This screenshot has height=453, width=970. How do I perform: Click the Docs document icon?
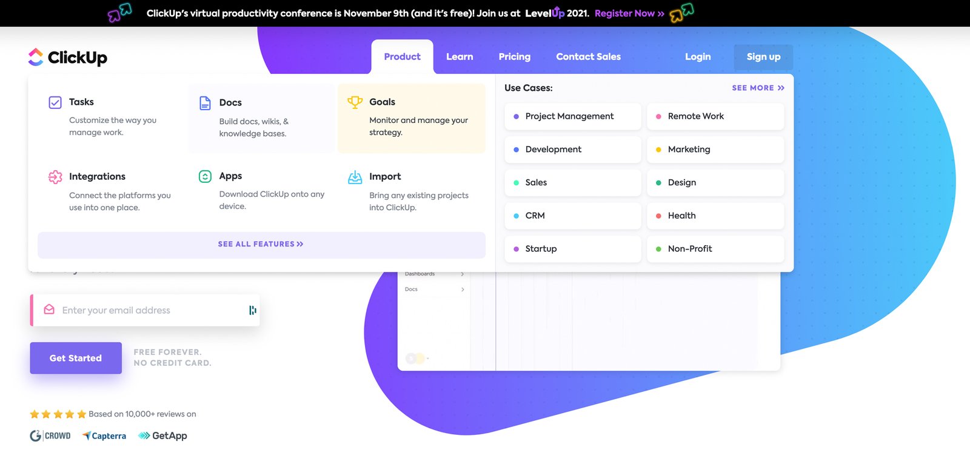(x=205, y=103)
